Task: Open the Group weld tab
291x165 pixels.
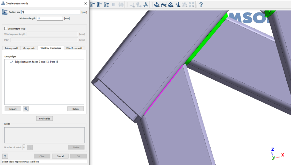Action: pos(29,48)
